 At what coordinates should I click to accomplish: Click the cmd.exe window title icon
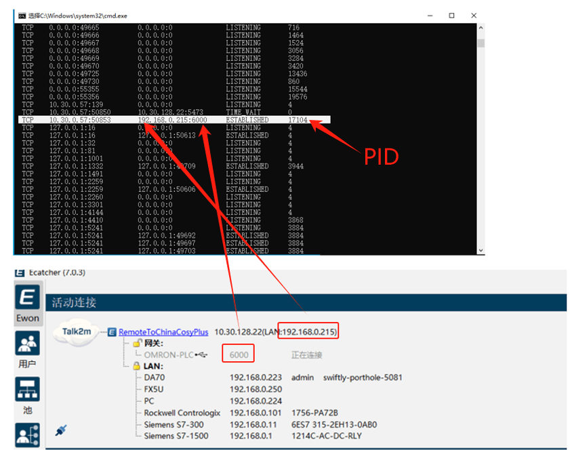[x=22, y=16]
